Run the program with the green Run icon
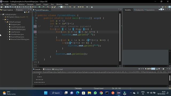The width and height of the screenshot is (171, 96). pos(40,7)
